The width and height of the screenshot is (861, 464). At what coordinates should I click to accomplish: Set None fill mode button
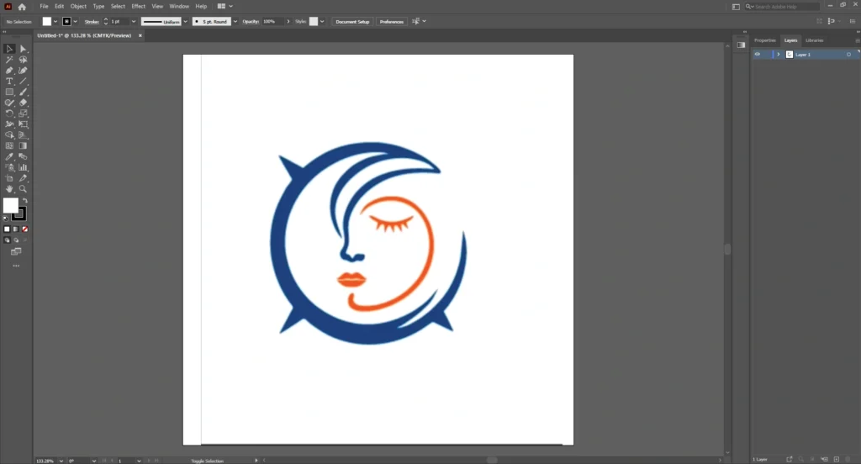(x=24, y=229)
